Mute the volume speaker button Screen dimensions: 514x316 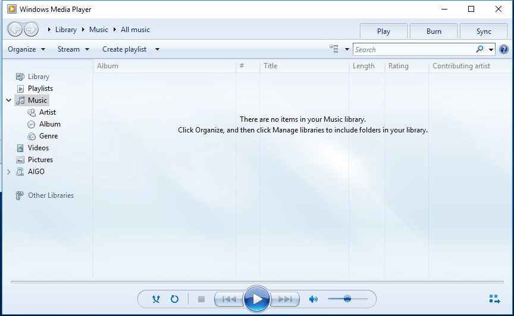pyautogui.click(x=313, y=299)
